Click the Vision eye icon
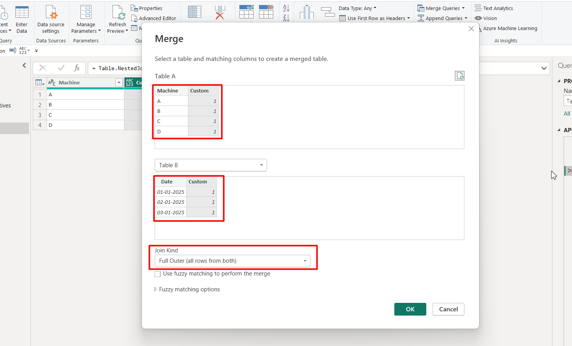This screenshot has height=346, width=572. [478, 18]
